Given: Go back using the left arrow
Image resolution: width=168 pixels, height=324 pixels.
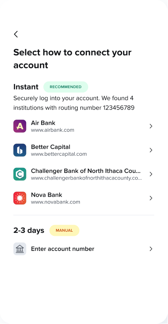Looking at the screenshot, I should point(16,34).
